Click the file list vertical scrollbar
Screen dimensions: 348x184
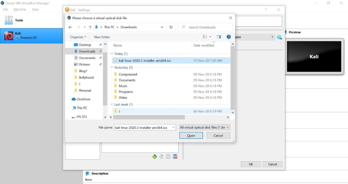[232, 78]
